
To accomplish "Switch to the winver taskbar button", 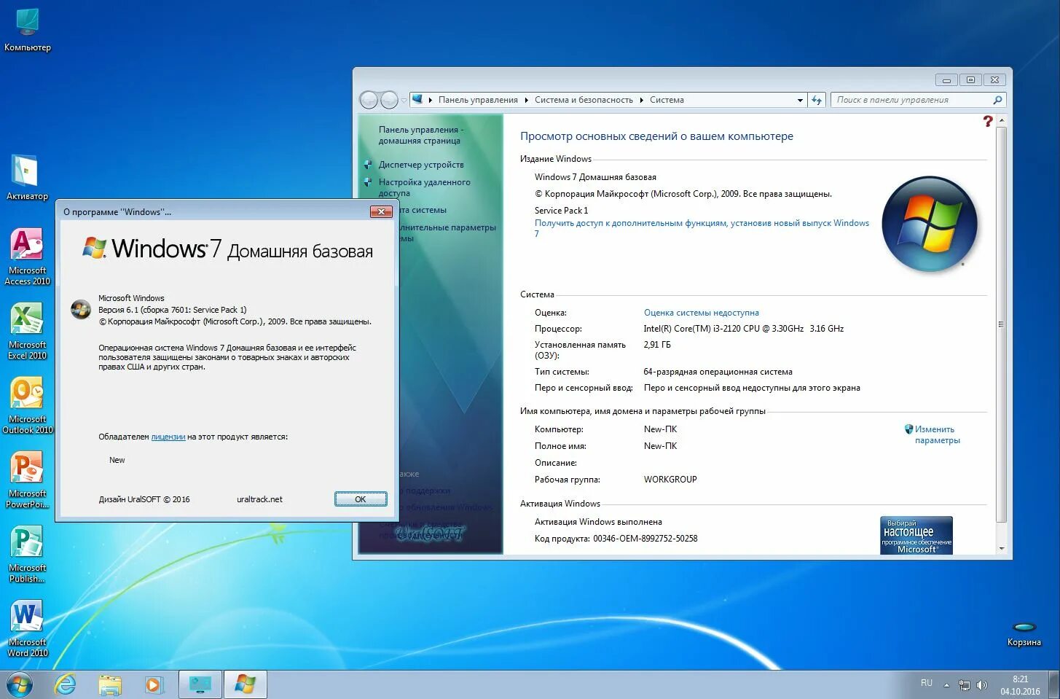I will click(246, 685).
